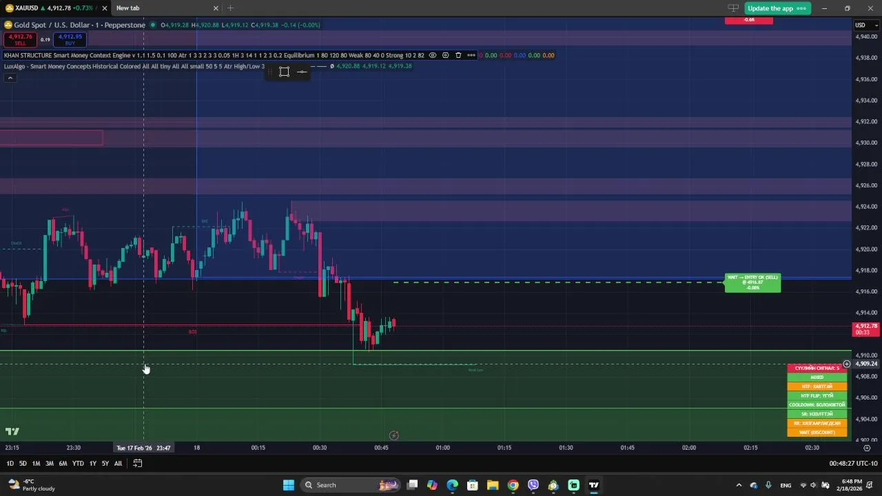Open the Task View taskbar icon
The width and height of the screenshot is (882, 496).
(412, 485)
